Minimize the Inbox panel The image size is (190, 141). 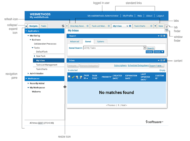pos(161,60)
